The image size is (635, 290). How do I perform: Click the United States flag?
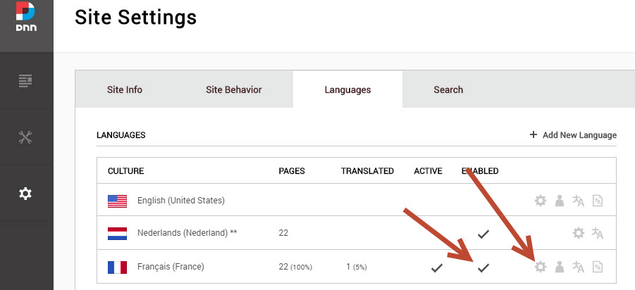click(x=118, y=201)
